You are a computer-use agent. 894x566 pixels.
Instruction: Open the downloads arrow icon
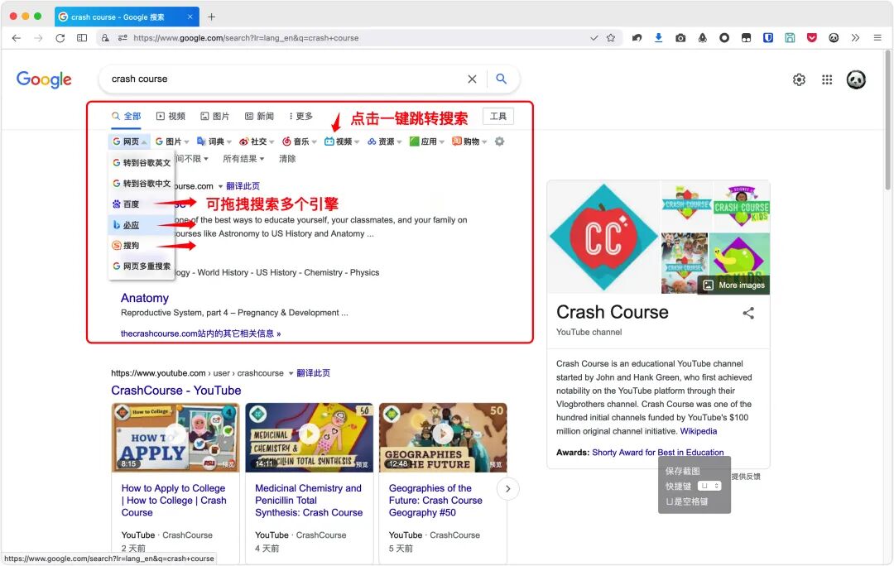coord(659,38)
